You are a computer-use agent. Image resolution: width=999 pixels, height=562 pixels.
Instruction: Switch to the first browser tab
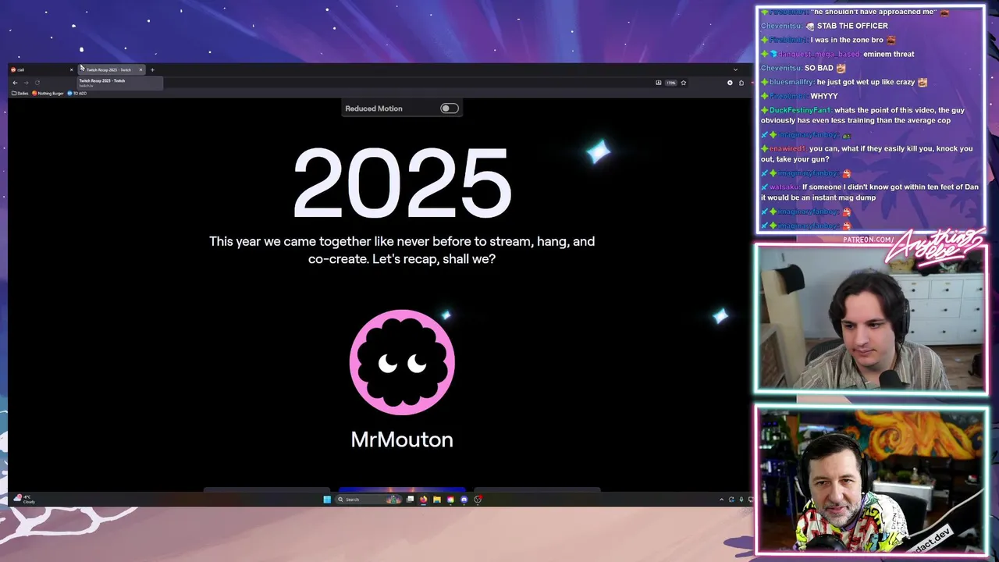(42, 69)
